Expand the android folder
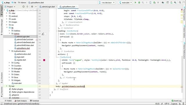 [7, 16]
